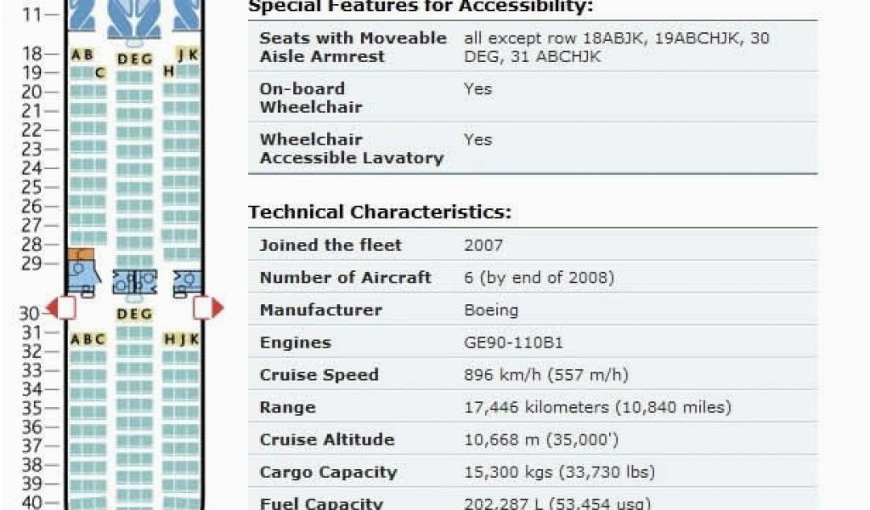The height and width of the screenshot is (510, 870).
Task: Select the left lavatory icon below row 29
Action: point(83,280)
